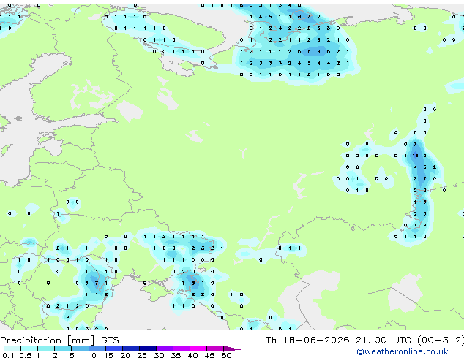Pick the 35 to 40 legend color

[182, 349]
